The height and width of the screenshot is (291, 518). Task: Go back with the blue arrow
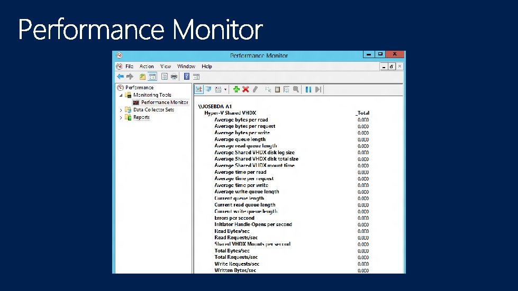(120, 77)
